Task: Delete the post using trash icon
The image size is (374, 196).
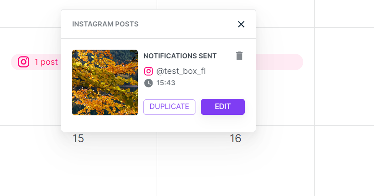Action: pos(239,56)
